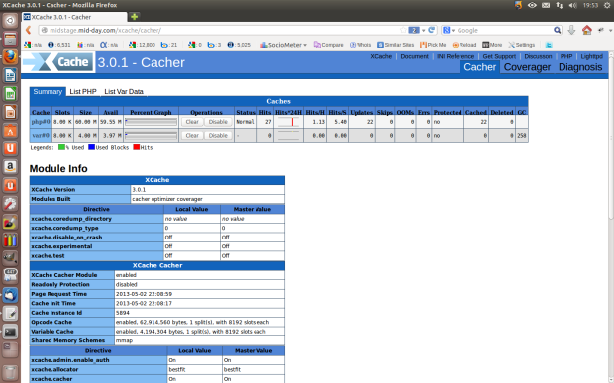Open Similar Sites from the toolbar
The width and height of the screenshot is (614, 383).
click(395, 45)
